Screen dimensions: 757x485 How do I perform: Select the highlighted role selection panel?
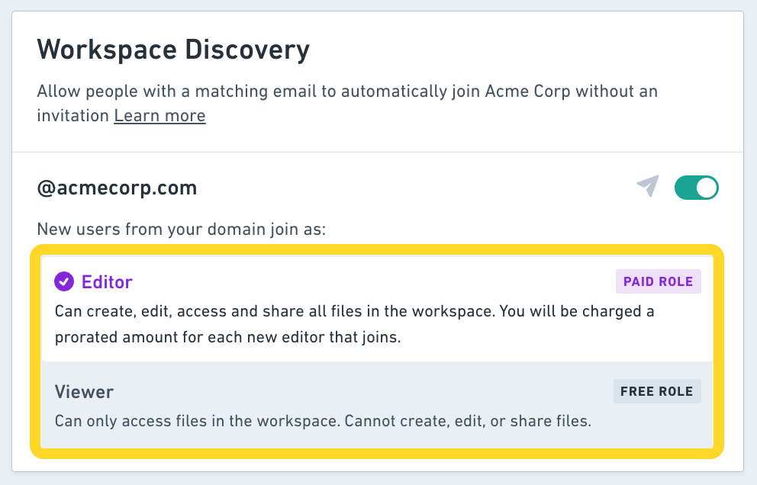[378, 347]
